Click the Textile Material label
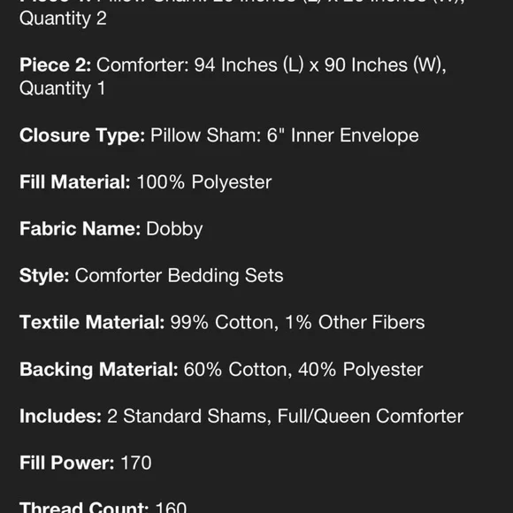The height and width of the screenshot is (513, 513). [92, 322]
